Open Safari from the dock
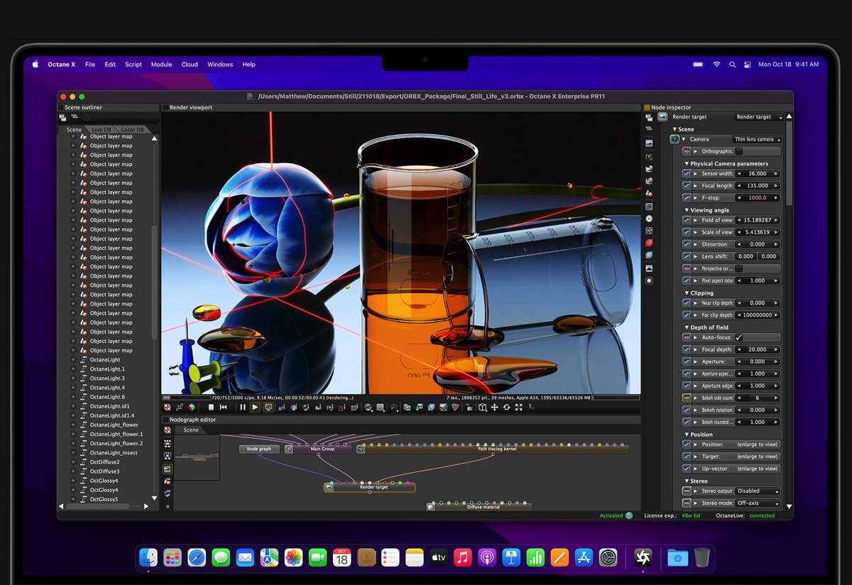The image size is (852, 585). 197,557
